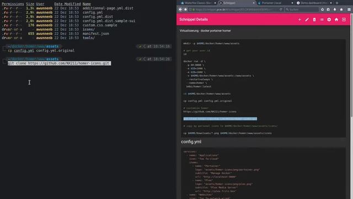Click the trash delete icon in Schnippel header
Screen dimensions: 353x199
(314, 20)
